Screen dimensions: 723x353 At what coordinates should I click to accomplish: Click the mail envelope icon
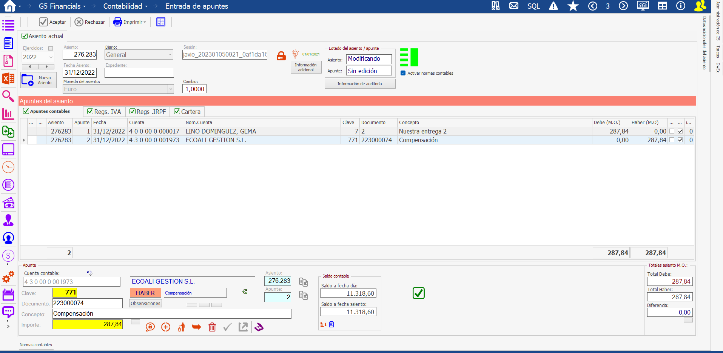513,6
